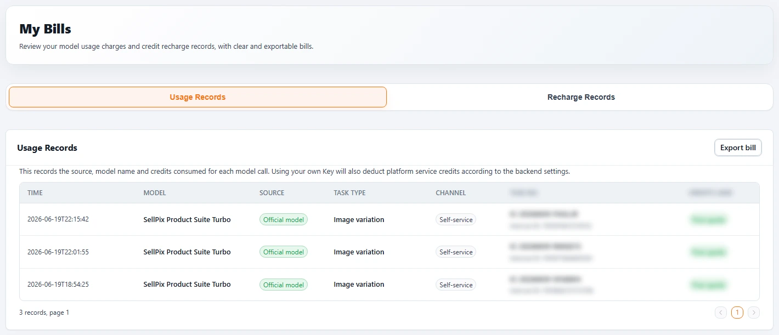Click the '3 records, page 1' text
779x335 pixels.
pyautogui.click(x=44, y=313)
